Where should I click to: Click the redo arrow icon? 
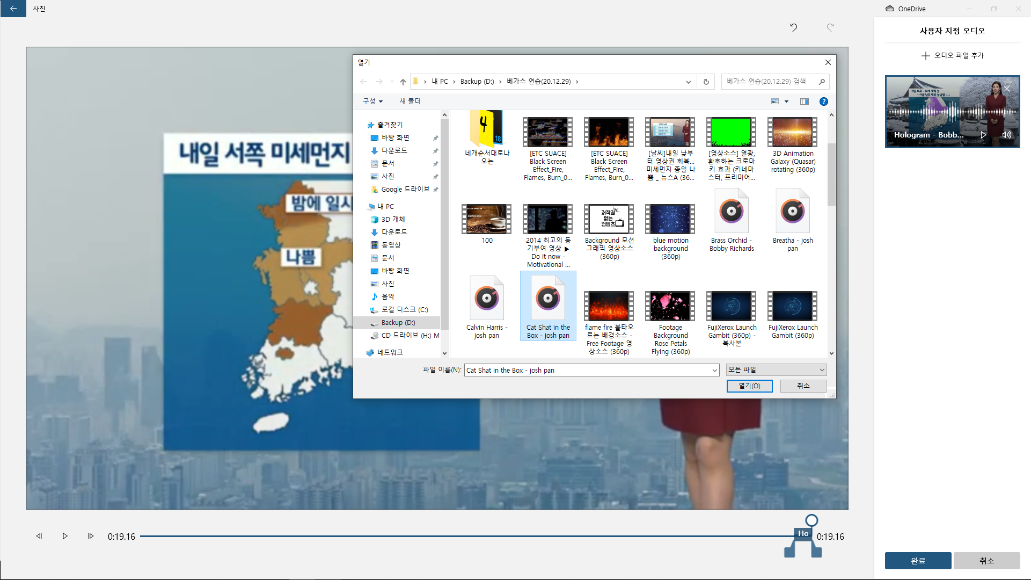830,27
